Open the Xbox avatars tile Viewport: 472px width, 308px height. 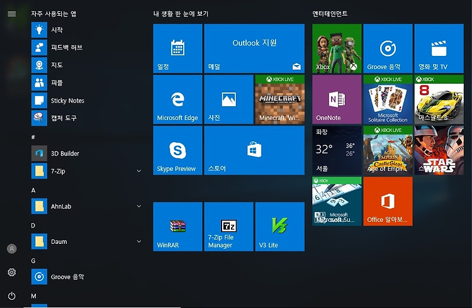pos(337,48)
